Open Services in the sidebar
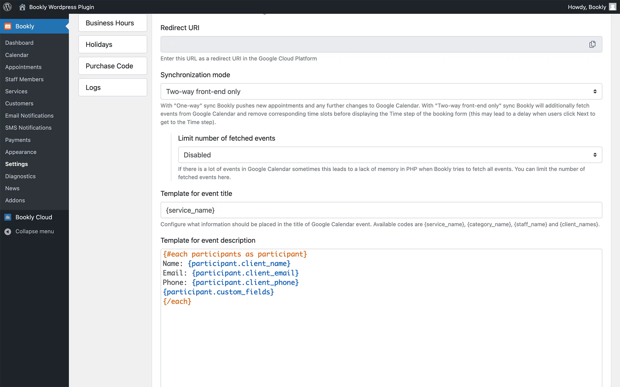Viewport: 620px width, 387px height. pos(16,91)
